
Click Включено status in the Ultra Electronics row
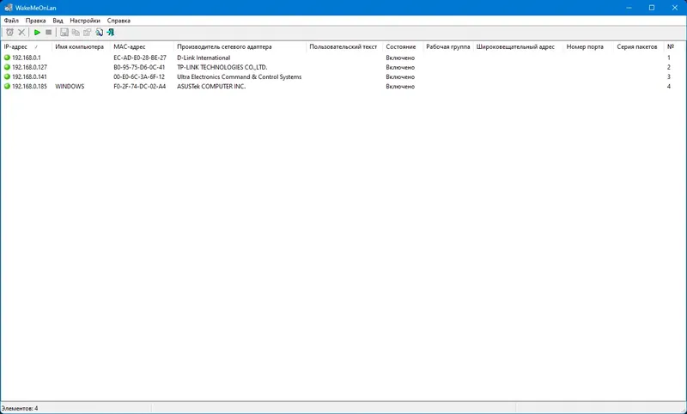click(x=400, y=77)
